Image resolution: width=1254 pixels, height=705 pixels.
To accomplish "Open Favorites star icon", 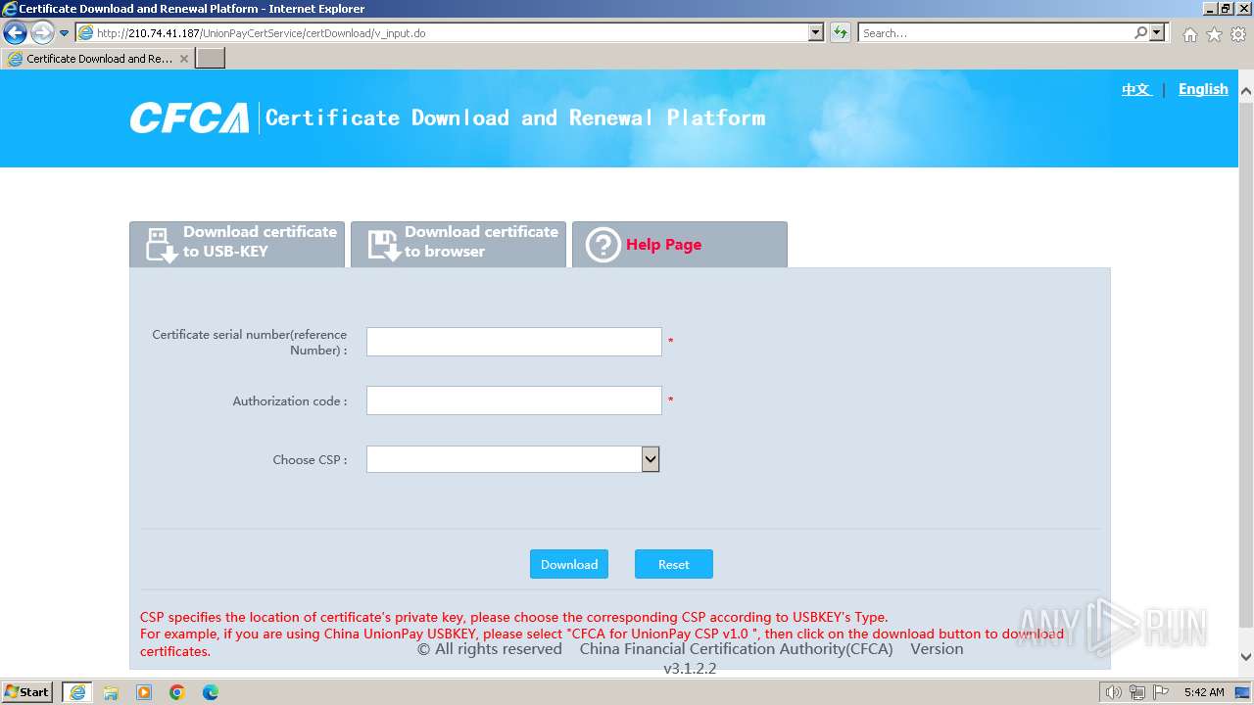I will (1214, 34).
